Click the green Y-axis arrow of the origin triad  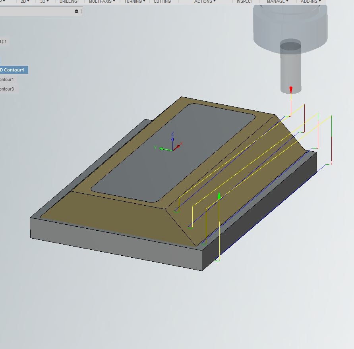coord(161,149)
